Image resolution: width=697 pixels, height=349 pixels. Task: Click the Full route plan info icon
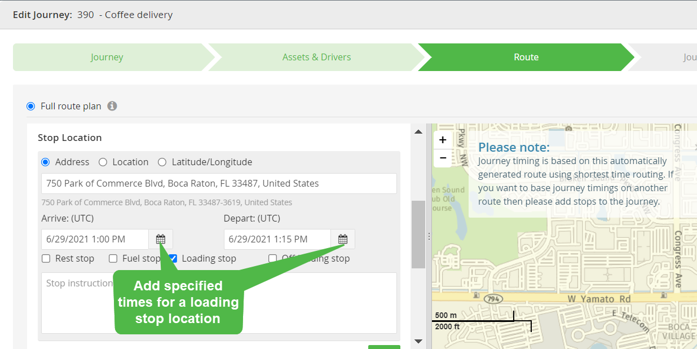coord(112,106)
